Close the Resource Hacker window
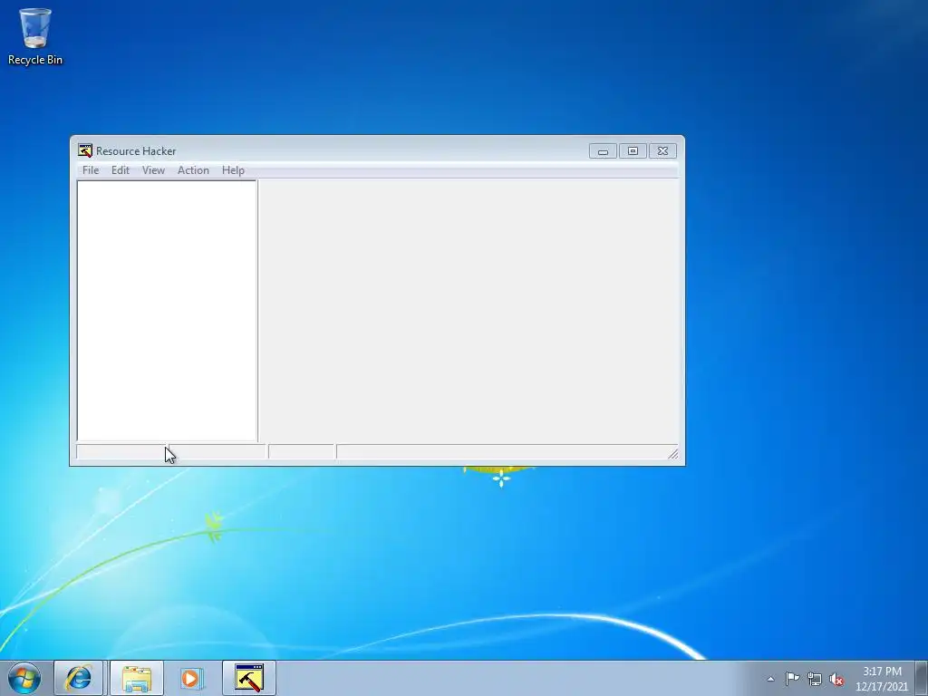 662,151
